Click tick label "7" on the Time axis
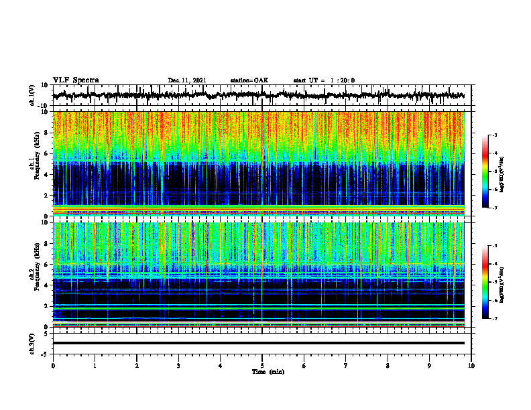This screenshot has height=410, width=531. [x=346, y=366]
